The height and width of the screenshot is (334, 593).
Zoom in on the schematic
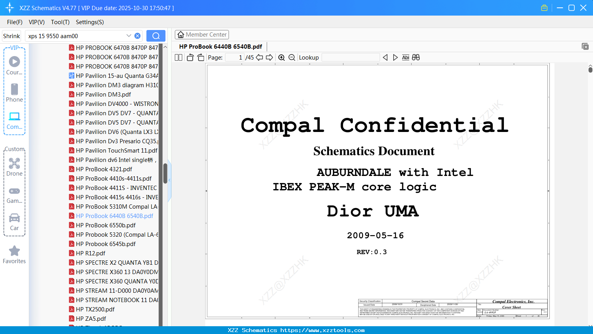point(282,58)
